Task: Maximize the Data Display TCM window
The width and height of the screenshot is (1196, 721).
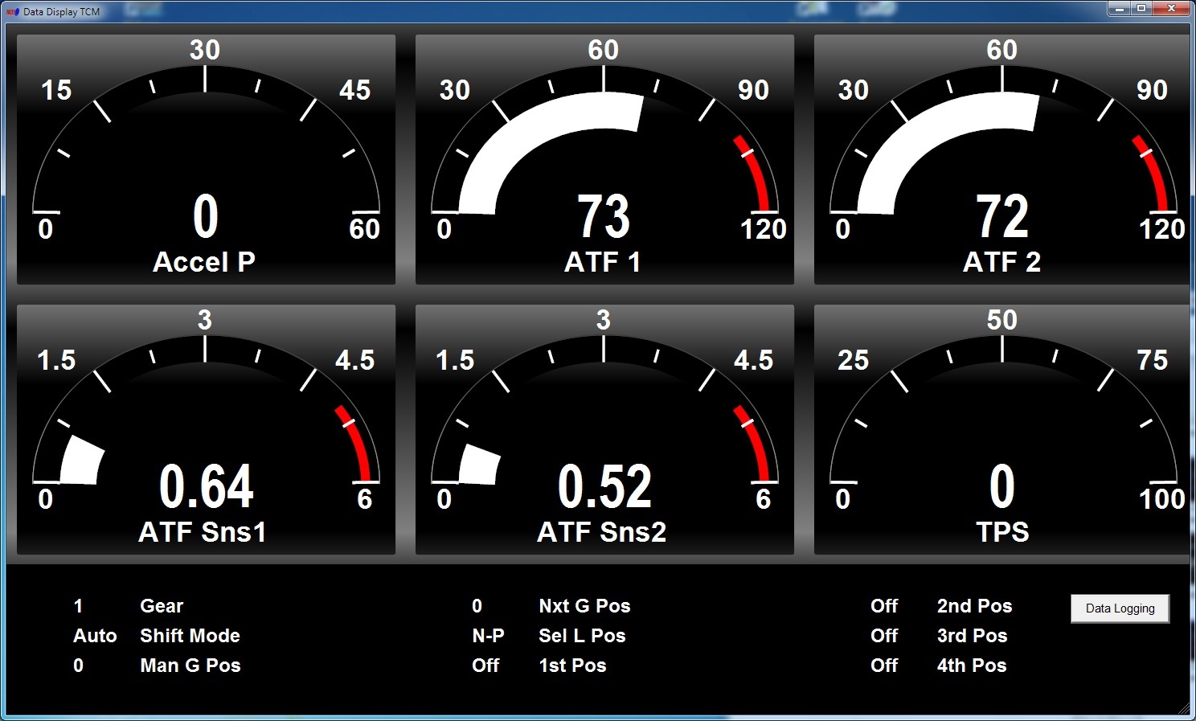Action: (1141, 9)
